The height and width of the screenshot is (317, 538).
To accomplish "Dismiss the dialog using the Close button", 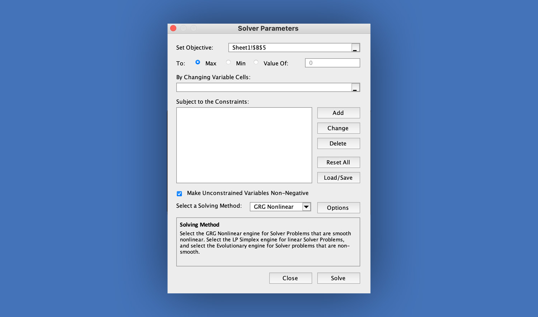I will pos(290,278).
